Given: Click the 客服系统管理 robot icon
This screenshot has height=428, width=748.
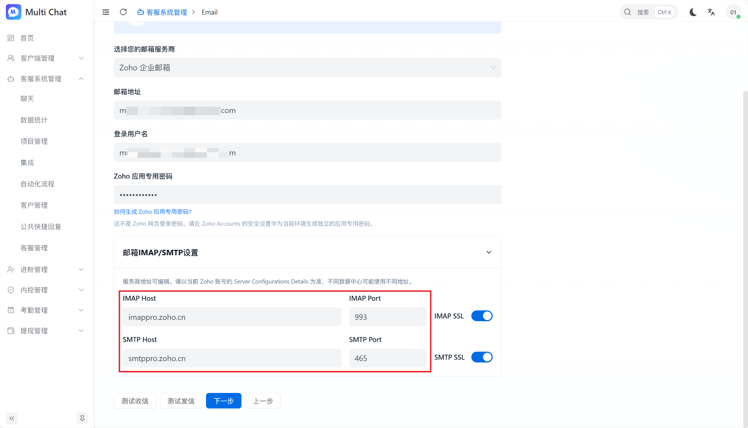Looking at the screenshot, I should pos(11,79).
